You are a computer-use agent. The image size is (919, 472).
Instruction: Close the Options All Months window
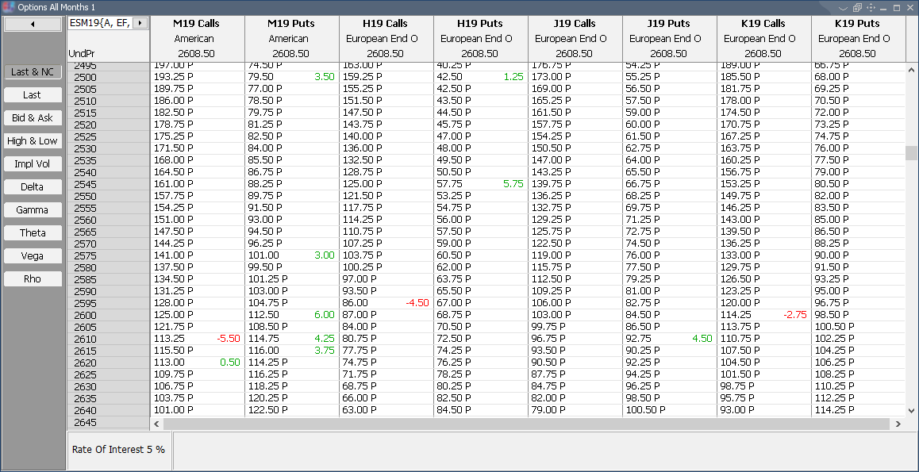pyautogui.click(x=909, y=8)
